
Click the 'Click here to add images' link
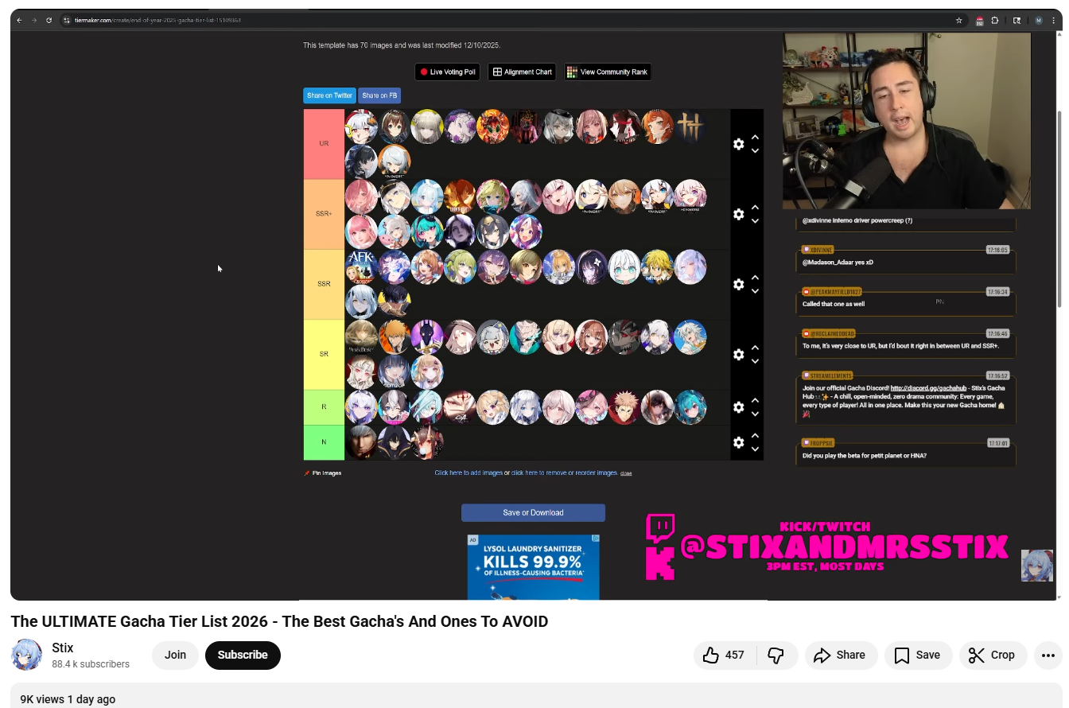click(x=468, y=473)
